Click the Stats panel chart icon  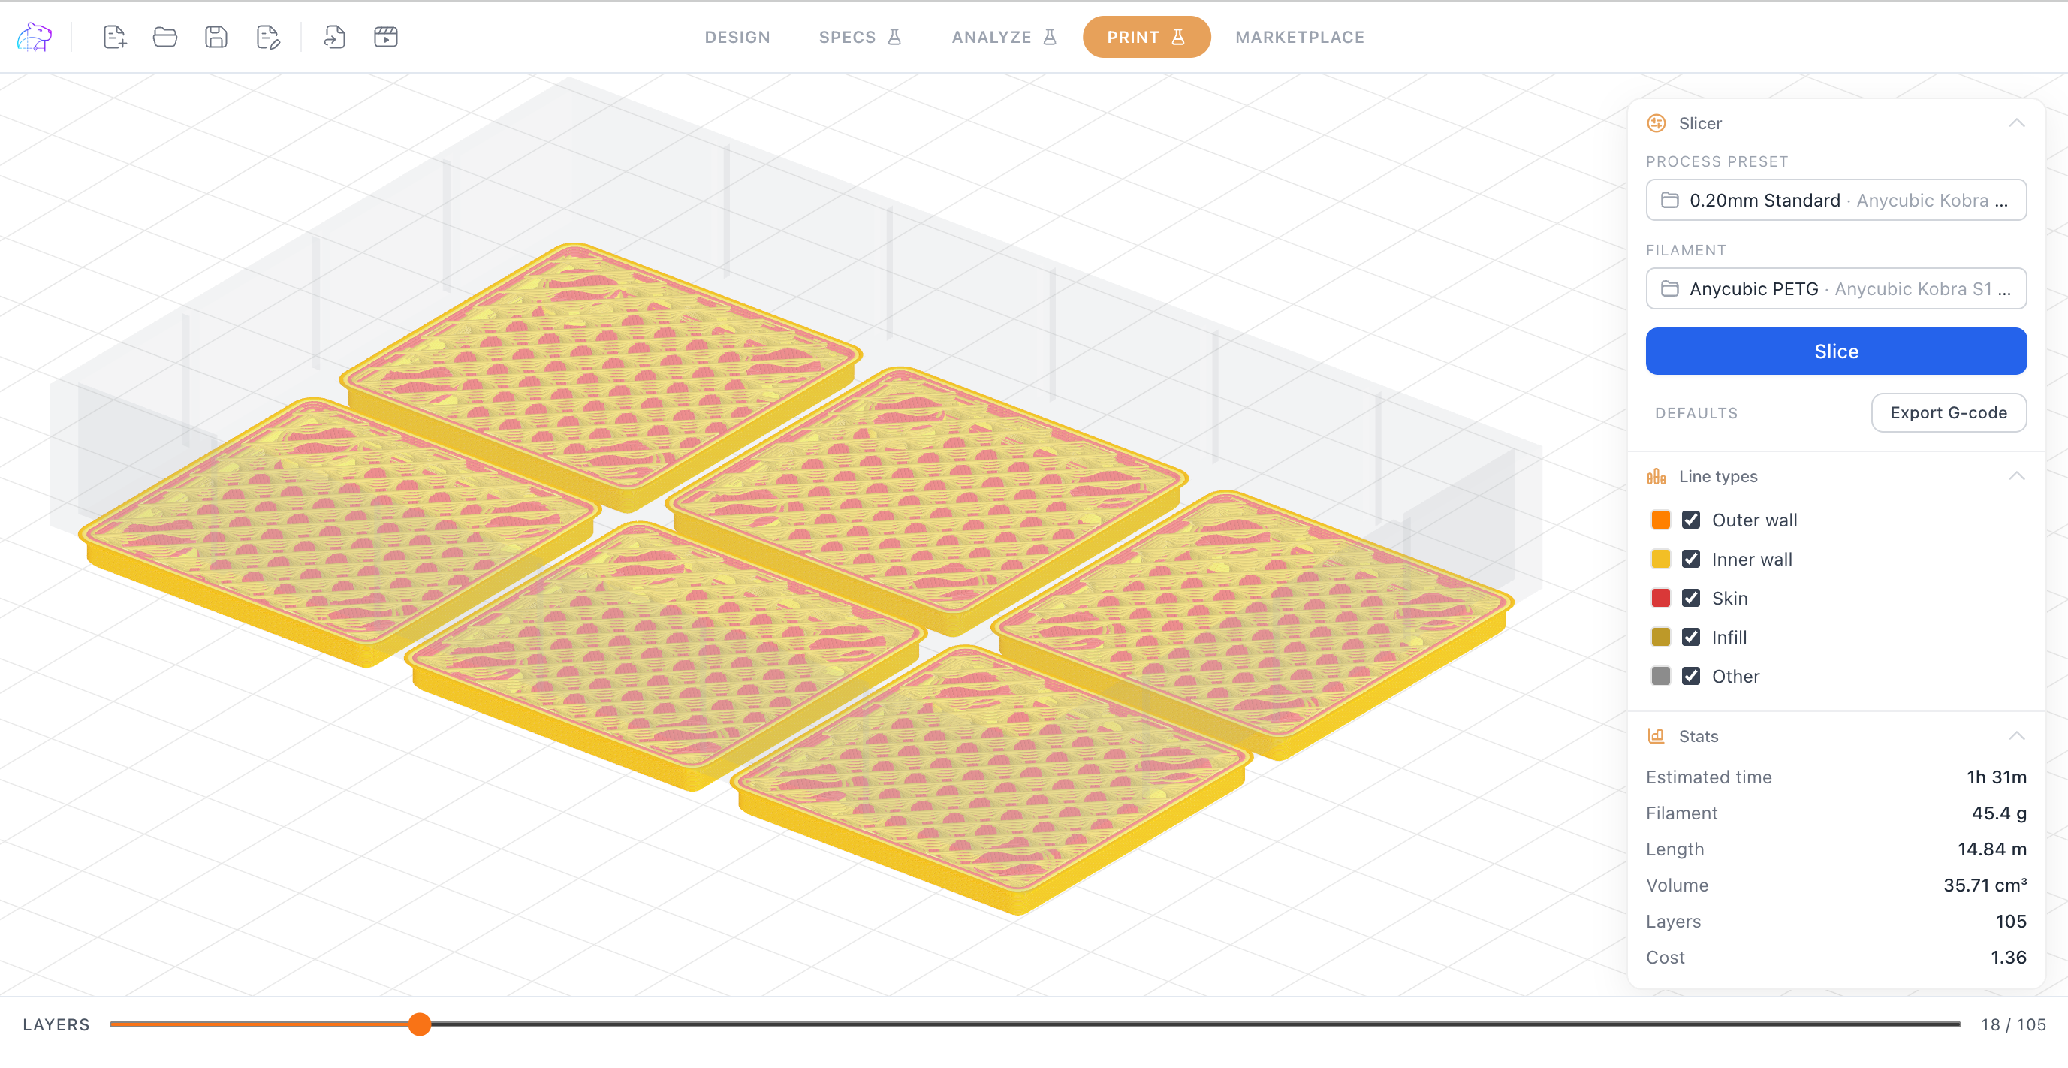click(x=1657, y=735)
